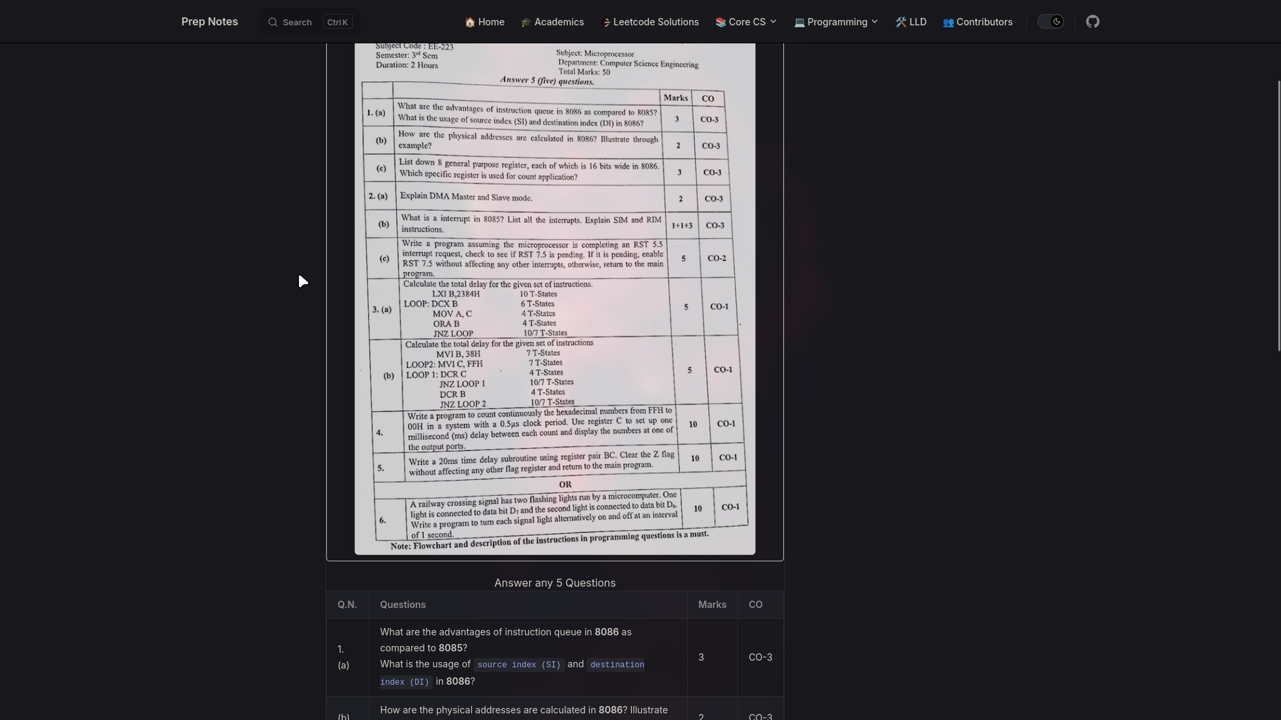
Task: Click the LLD tools icon
Action: 901,21
